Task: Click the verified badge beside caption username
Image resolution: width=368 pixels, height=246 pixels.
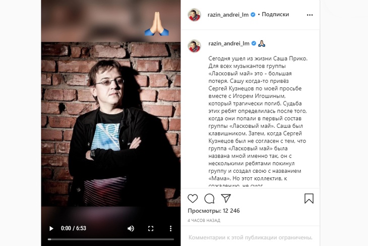Action: (x=254, y=43)
